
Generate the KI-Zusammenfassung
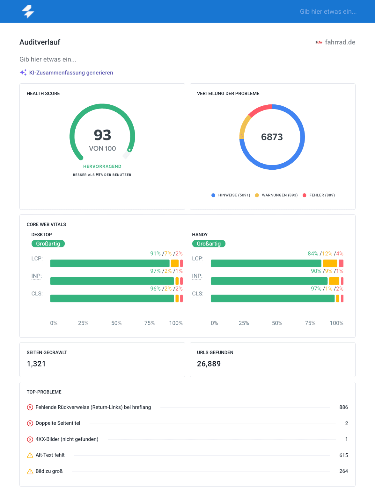click(x=71, y=73)
